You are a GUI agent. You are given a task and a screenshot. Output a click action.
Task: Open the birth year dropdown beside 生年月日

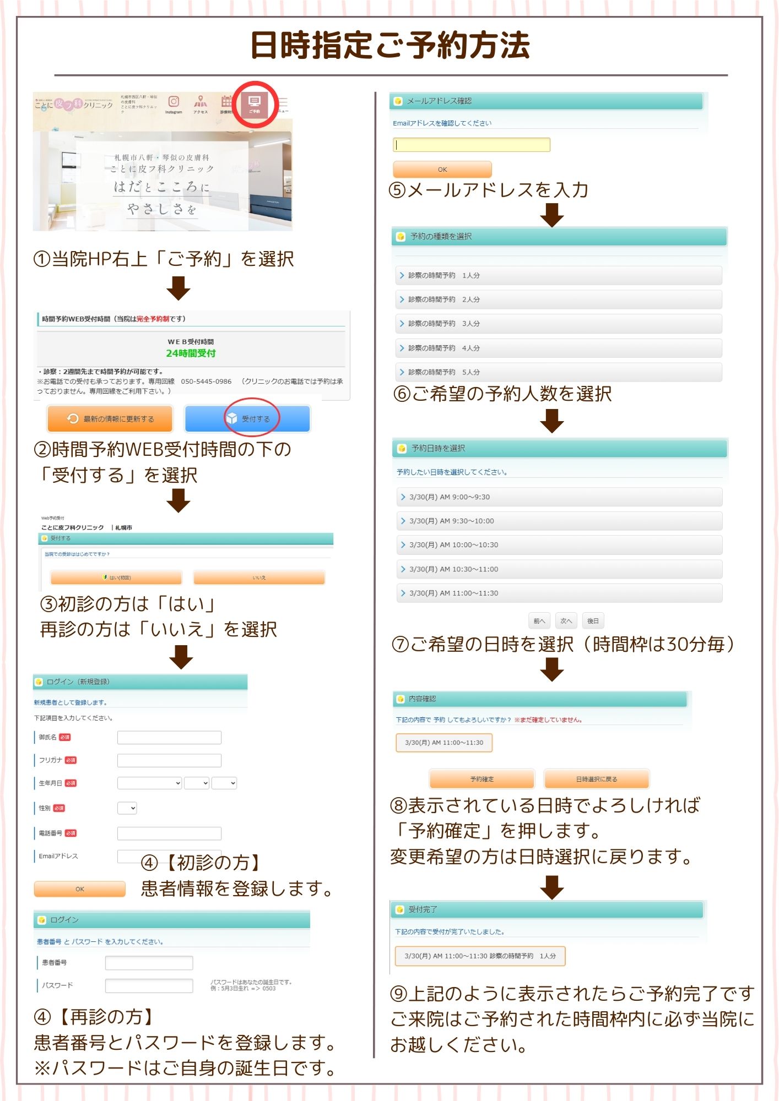[x=149, y=783]
